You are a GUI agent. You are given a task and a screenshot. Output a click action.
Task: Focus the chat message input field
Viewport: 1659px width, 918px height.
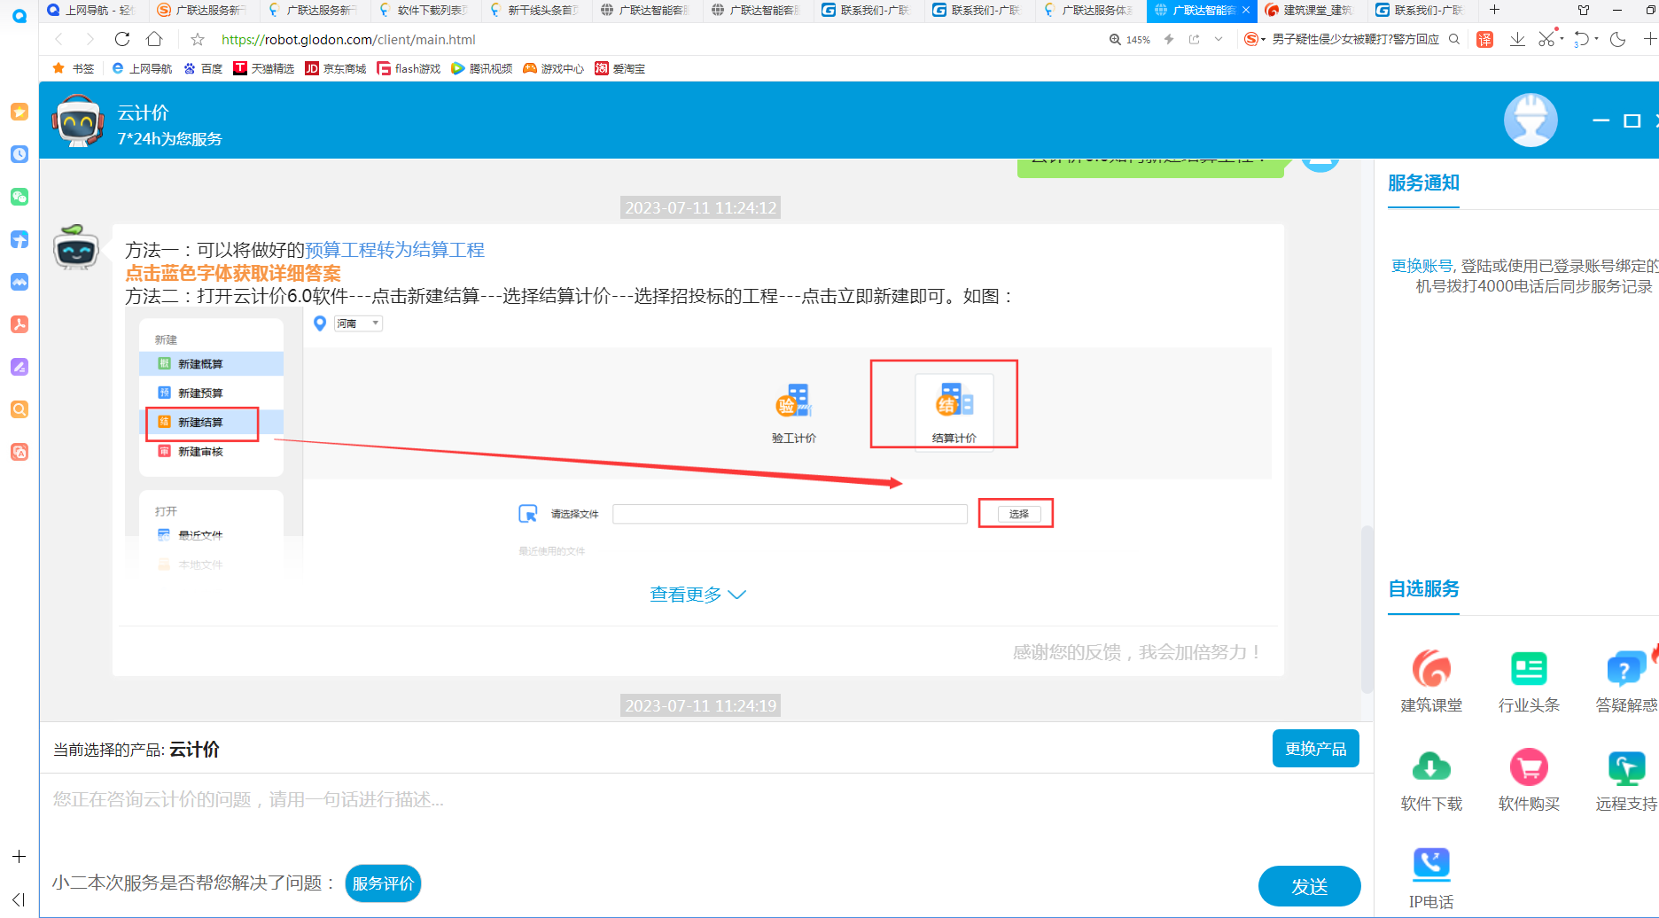[x=705, y=815]
